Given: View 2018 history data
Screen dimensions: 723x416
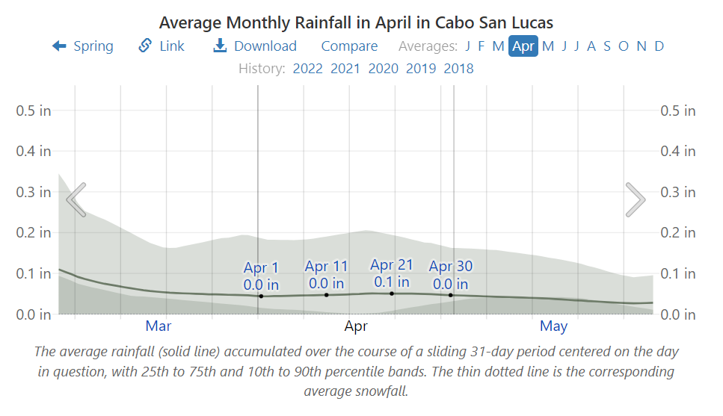Looking at the screenshot, I should pos(458,69).
